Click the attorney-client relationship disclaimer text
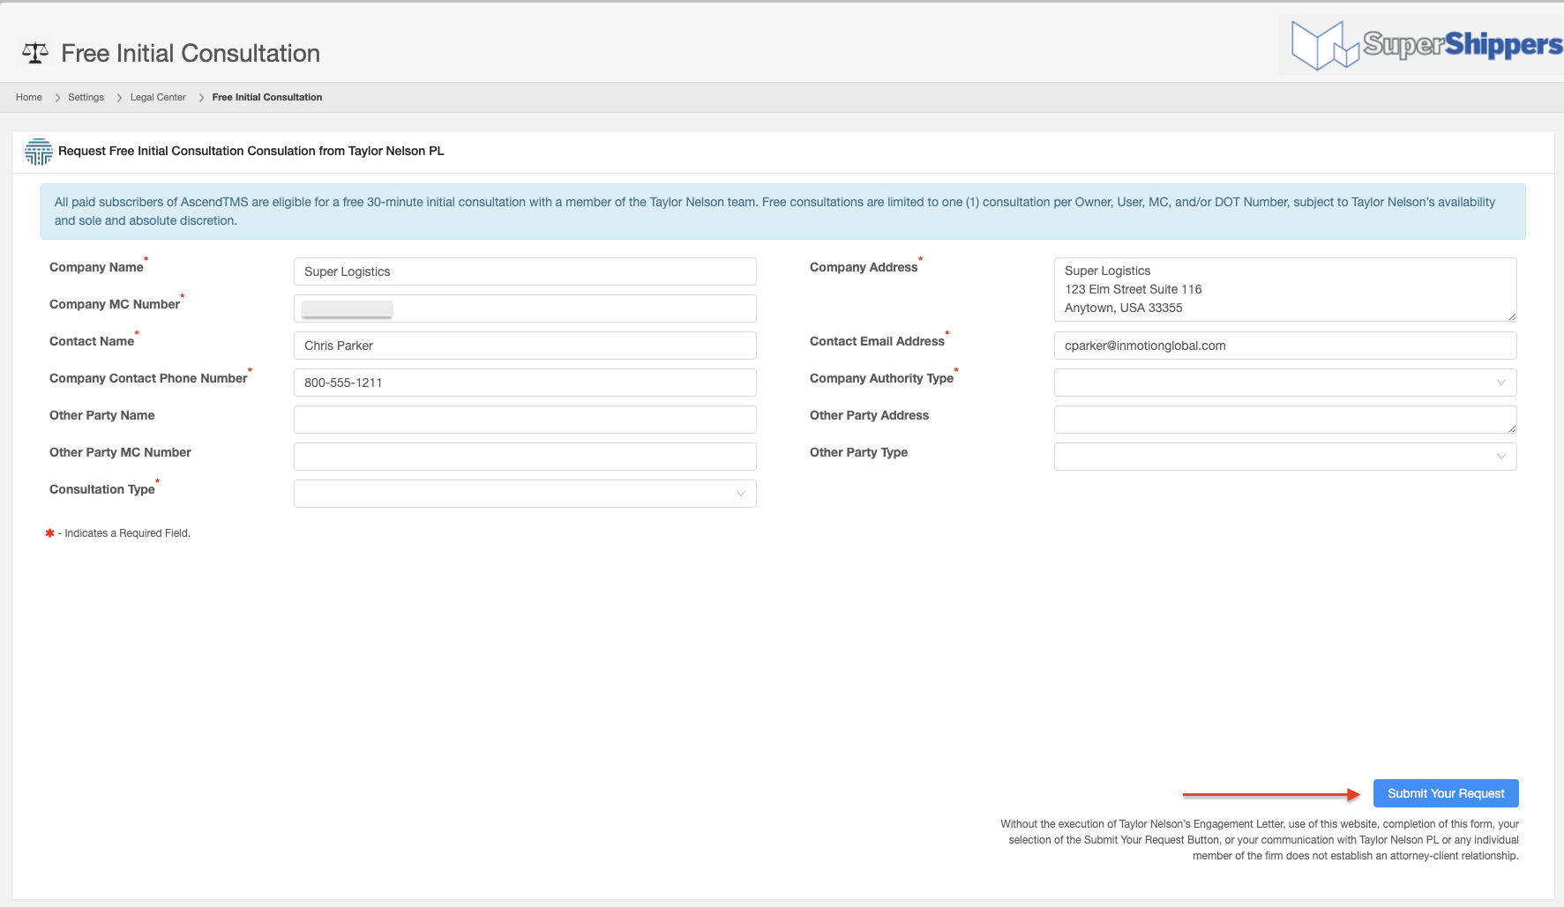Viewport: 1564px width, 907px height. [1260, 840]
